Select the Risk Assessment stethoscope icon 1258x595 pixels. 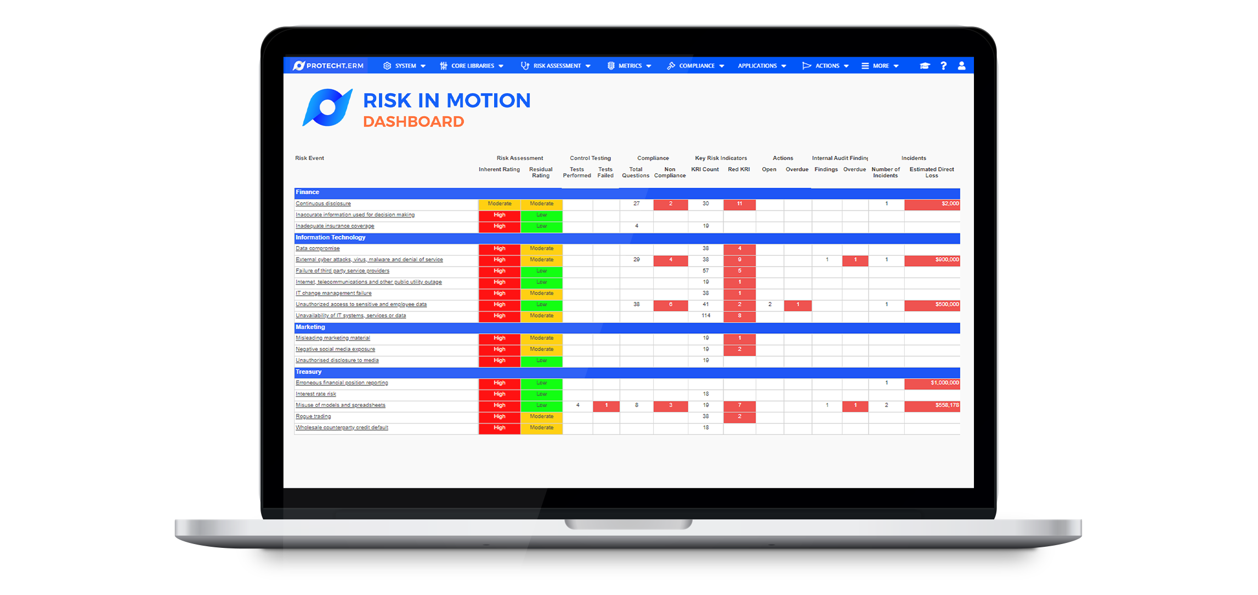[524, 66]
